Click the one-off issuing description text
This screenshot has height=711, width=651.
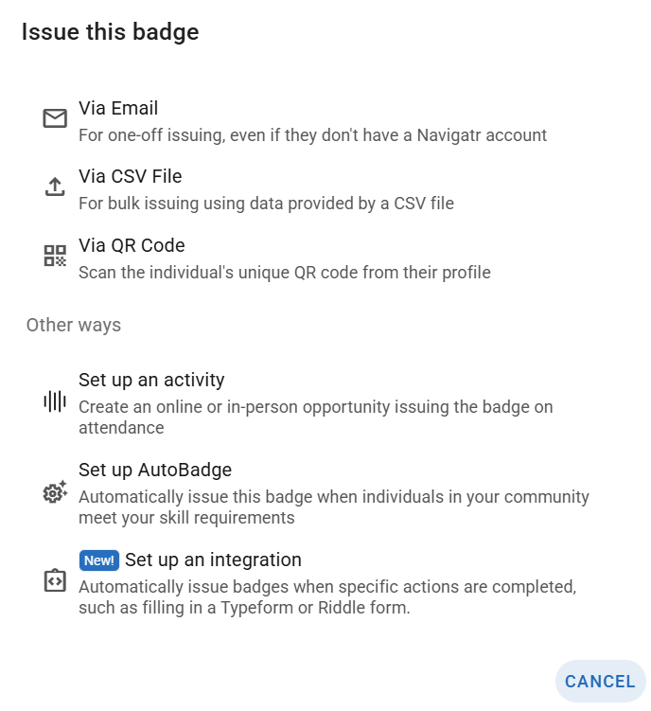click(x=313, y=135)
